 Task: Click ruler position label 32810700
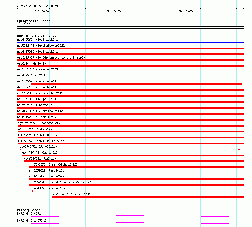42,11
